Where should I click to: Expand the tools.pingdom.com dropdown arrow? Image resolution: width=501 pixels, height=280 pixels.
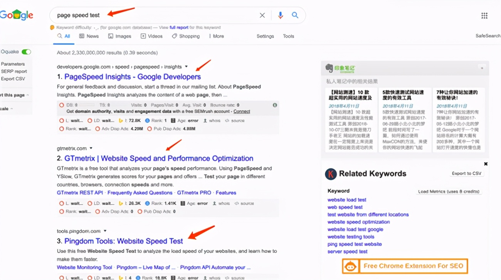click(105, 230)
